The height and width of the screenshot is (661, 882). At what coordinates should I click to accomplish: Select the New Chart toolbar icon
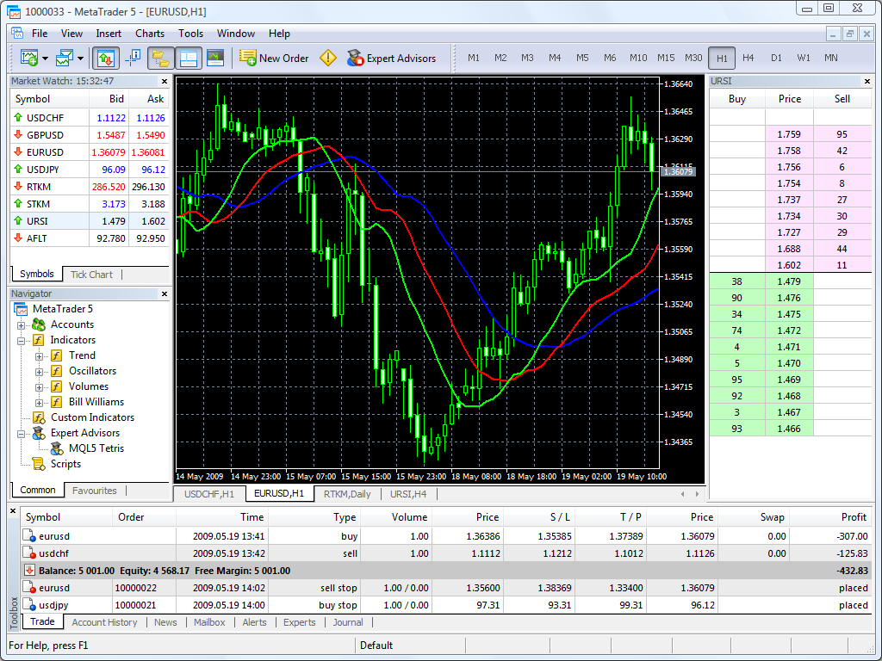point(28,58)
